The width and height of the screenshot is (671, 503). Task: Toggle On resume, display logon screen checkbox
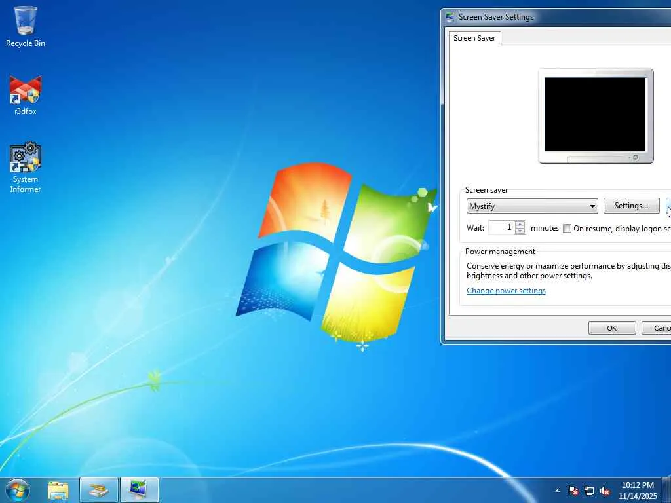567,229
